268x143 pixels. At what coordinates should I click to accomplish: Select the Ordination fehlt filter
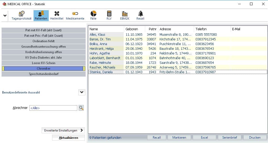(x=43, y=41)
